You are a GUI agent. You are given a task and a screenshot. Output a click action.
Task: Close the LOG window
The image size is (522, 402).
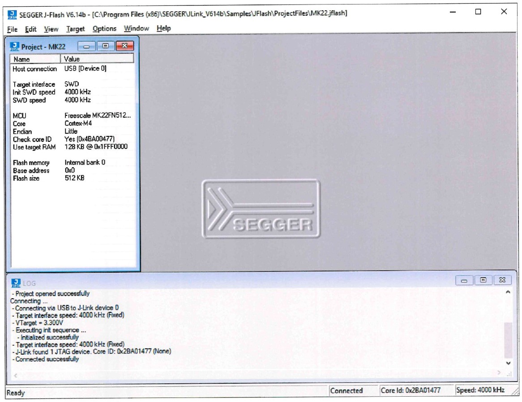pyautogui.click(x=502, y=280)
